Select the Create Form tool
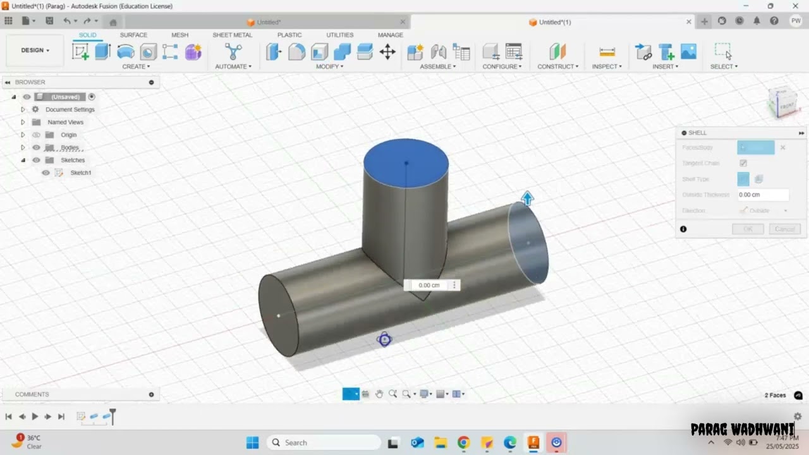Screen dimensions: 809x455 click(x=193, y=52)
